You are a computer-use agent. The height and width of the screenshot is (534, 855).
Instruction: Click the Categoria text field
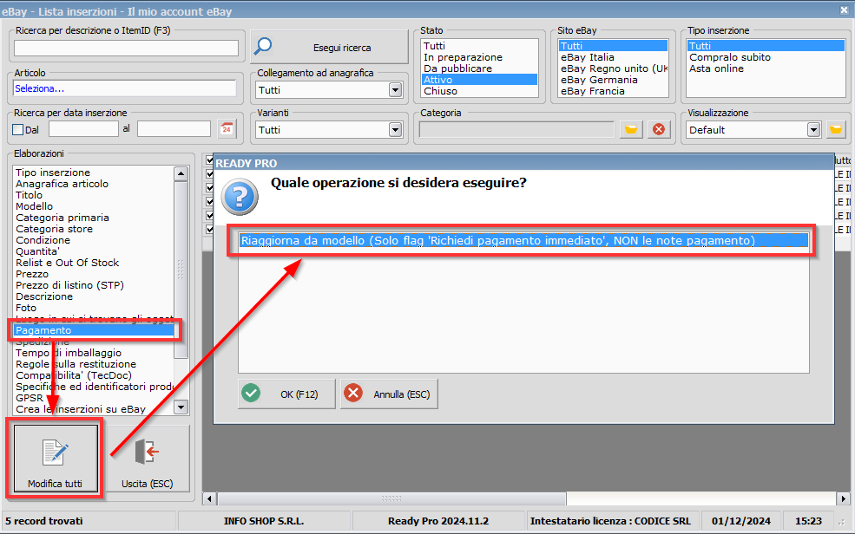pos(517,129)
